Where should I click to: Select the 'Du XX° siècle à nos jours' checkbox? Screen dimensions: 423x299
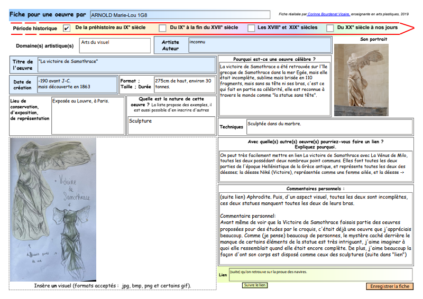coord(330,28)
